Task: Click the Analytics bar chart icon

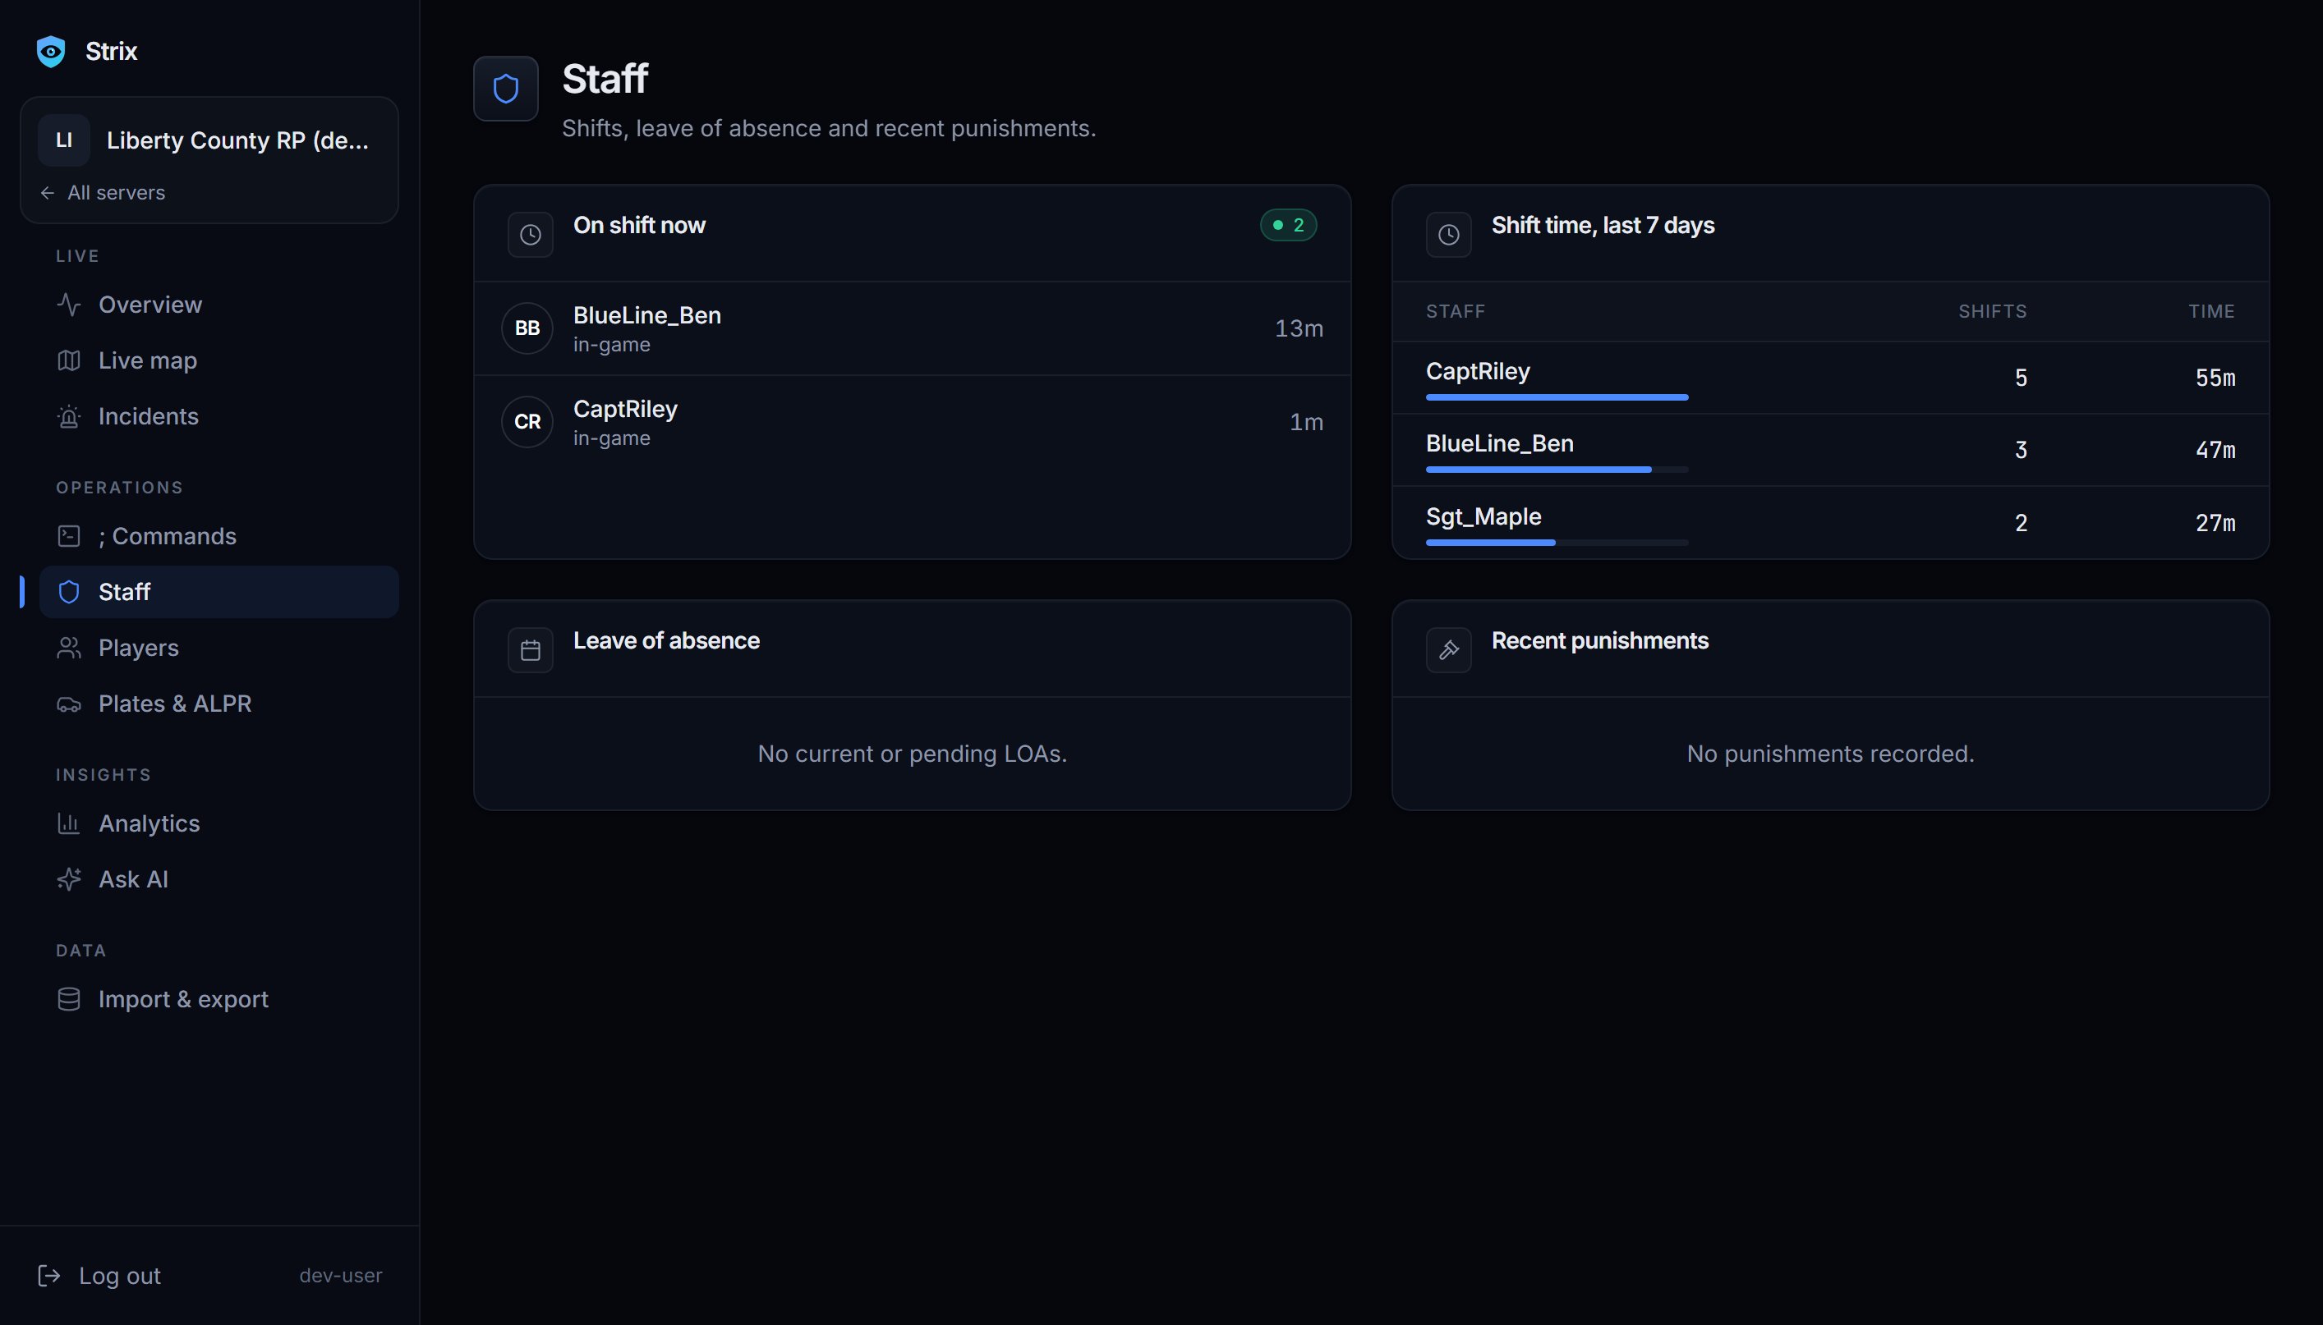Action: tap(69, 823)
